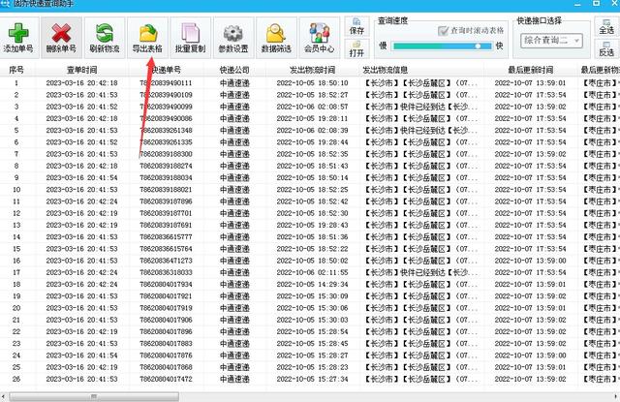Screen dimensions: 620x402
Task: Sort by 序号 column header
Action: (x=16, y=70)
